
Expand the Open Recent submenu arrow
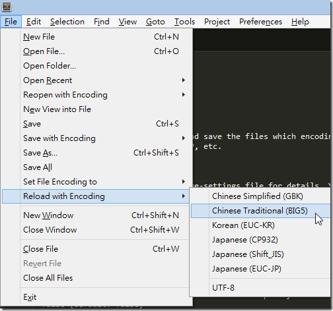[x=183, y=80]
